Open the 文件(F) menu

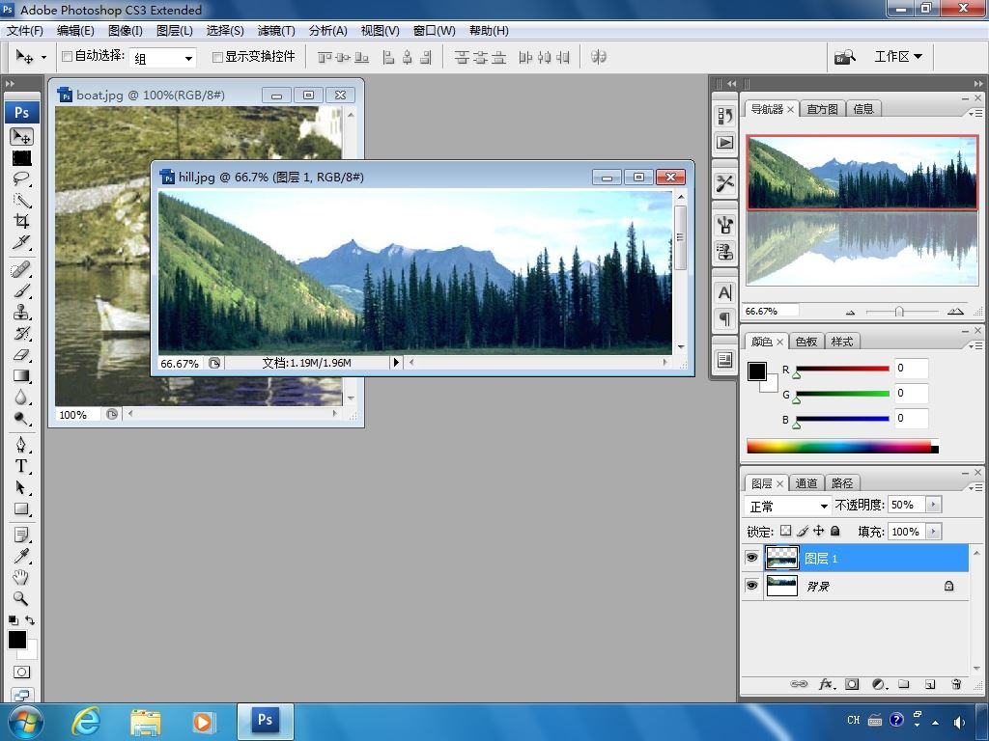click(x=24, y=31)
